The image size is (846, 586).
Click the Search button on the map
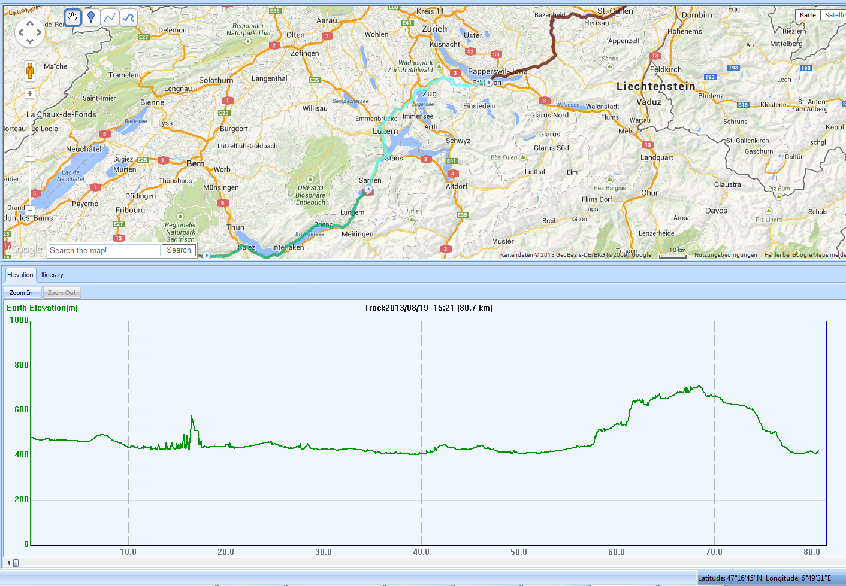[x=179, y=250]
